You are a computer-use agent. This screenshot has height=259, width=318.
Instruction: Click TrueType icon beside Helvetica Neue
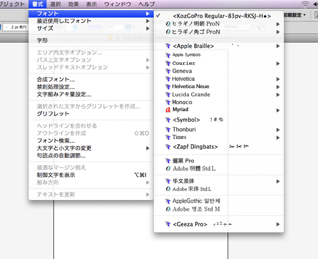click(168, 87)
